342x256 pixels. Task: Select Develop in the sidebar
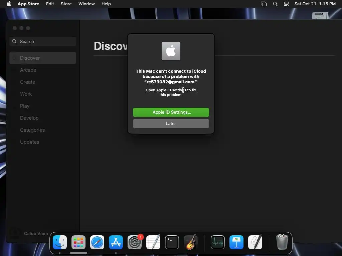tap(43, 118)
